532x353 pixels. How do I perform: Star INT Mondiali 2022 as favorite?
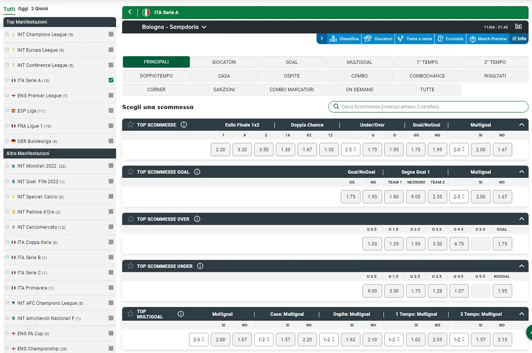(7, 166)
